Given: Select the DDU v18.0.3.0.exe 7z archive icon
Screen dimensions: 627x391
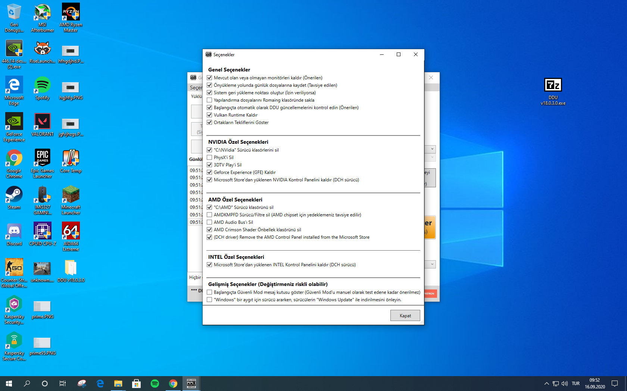Looking at the screenshot, I should point(553,92).
